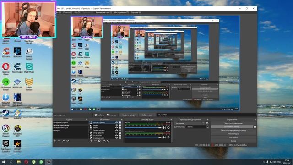The height and width of the screenshot is (165, 293).
Task: Mute the desktop audio speaker icon
Action: pyautogui.click(x=164, y=137)
